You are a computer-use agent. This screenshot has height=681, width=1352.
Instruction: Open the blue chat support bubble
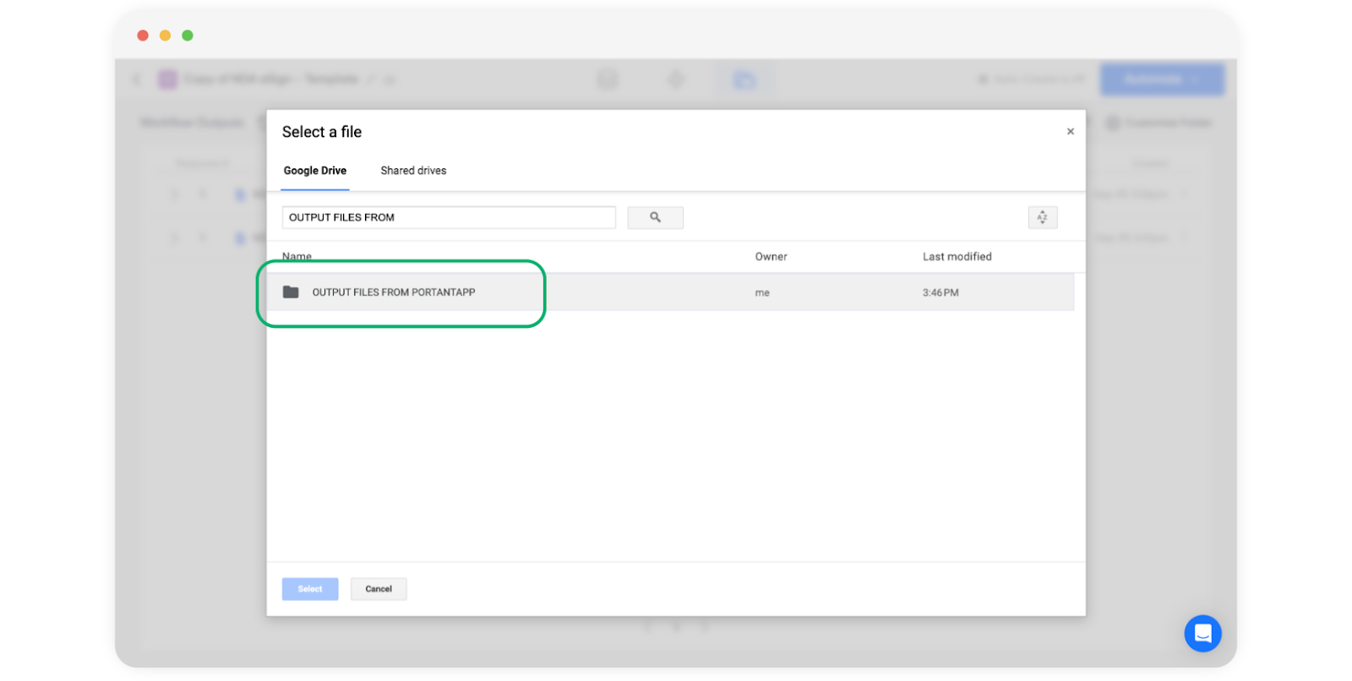tap(1202, 634)
